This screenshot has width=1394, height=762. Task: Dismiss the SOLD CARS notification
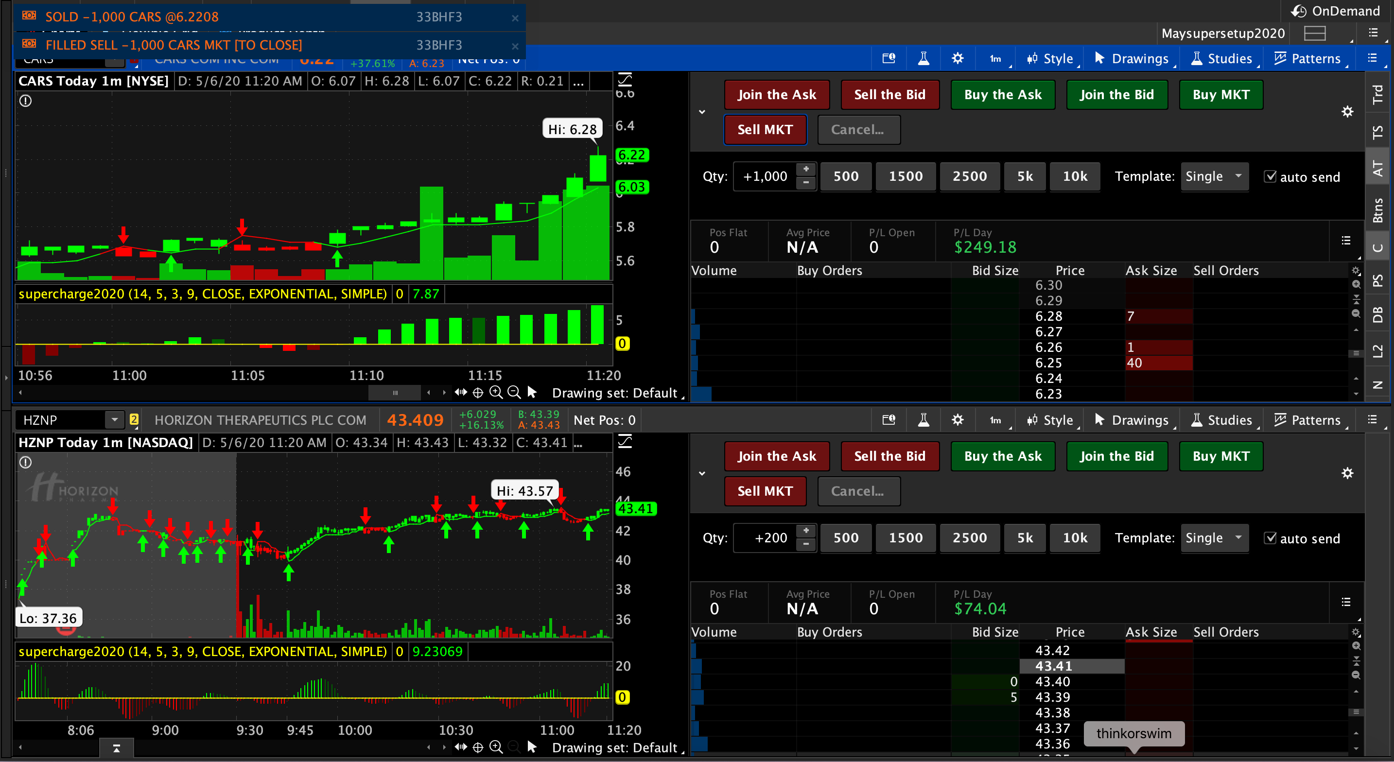click(x=515, y=18)
